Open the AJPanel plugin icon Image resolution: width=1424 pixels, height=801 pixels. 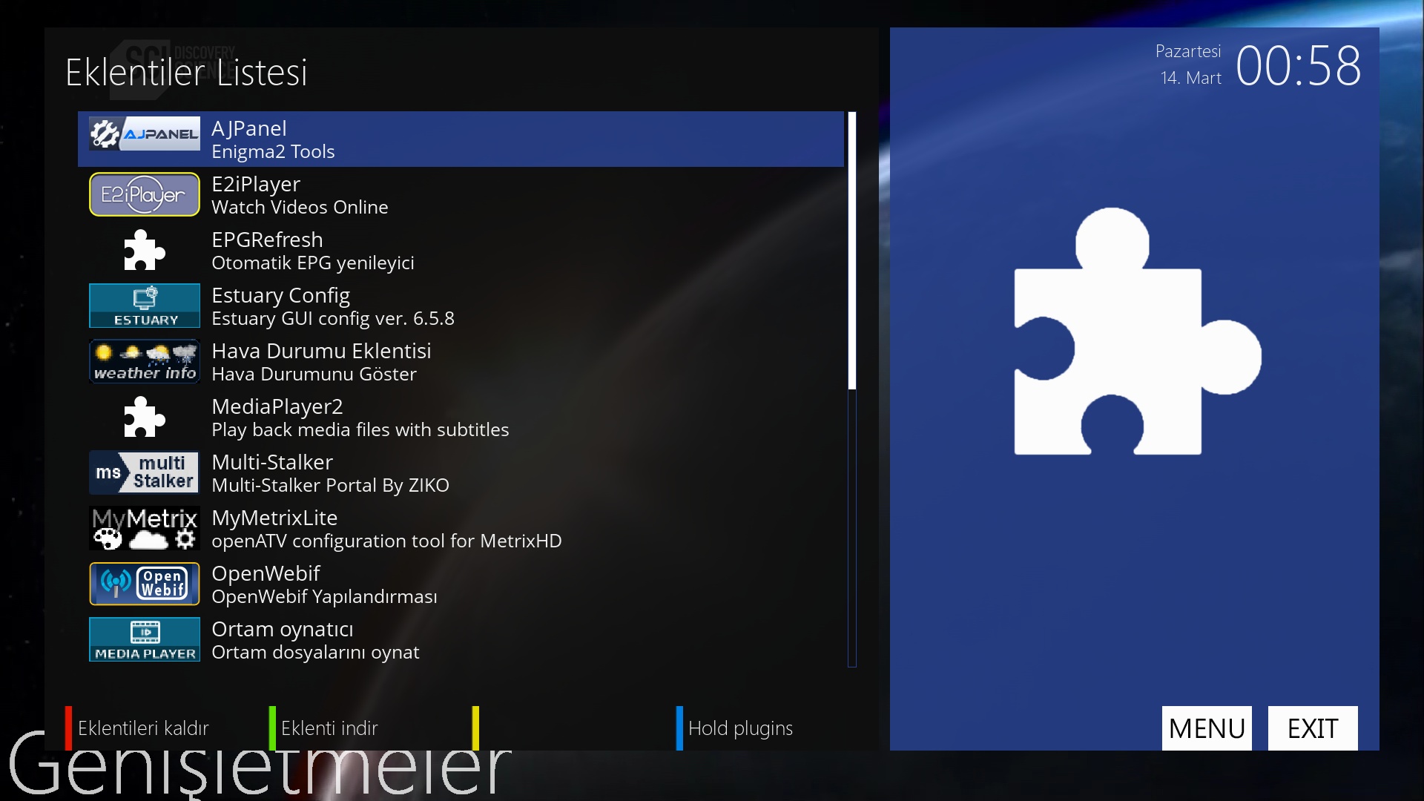tap(145, 133)
